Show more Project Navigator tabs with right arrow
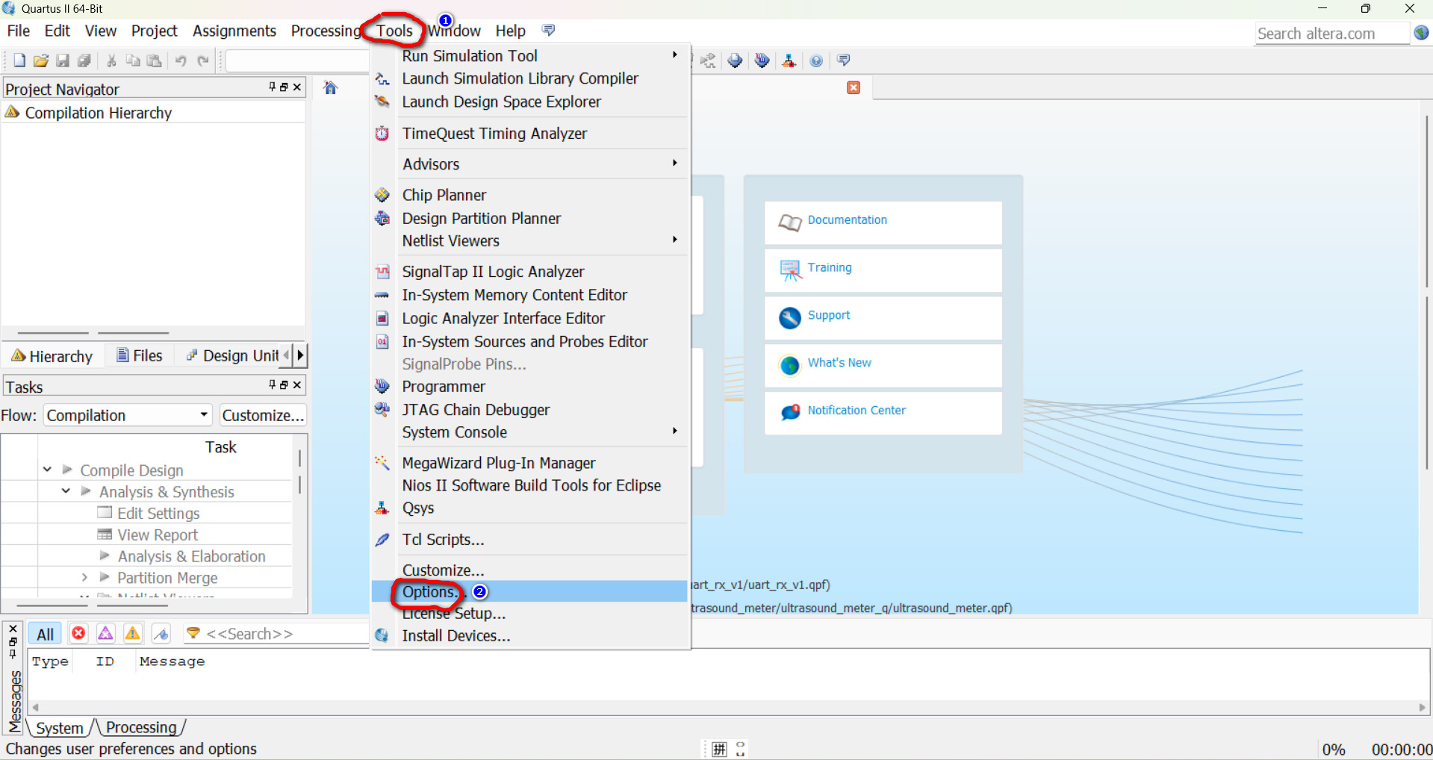 (x=300, y=355)
